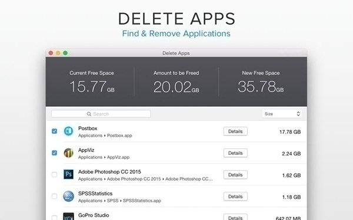Click the 2.24 GB size value
This screenshot has height=220, width=353.
tap(291, 154)
